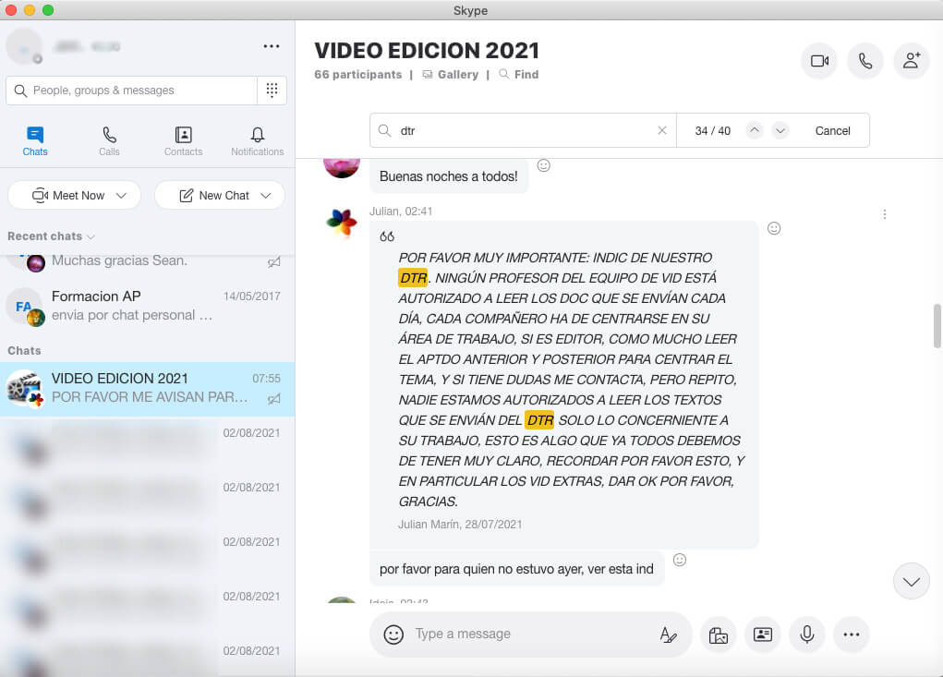The image size is (943, 677).
Task: Start an audio call with the phone icon
Action: (x=865, y=61)
